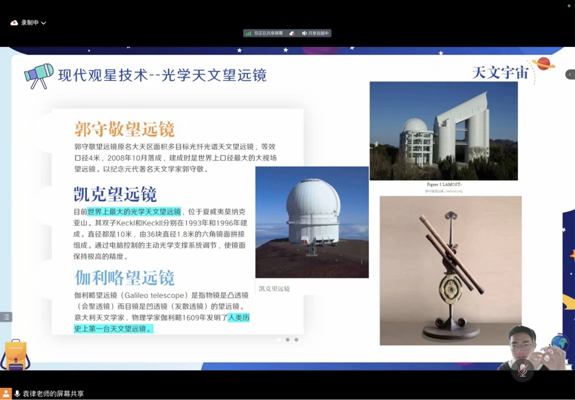Viewport: 575px width, 400px height.
Task: Click the Galileo telescope replica photo
Action: [x=450, y=270]
